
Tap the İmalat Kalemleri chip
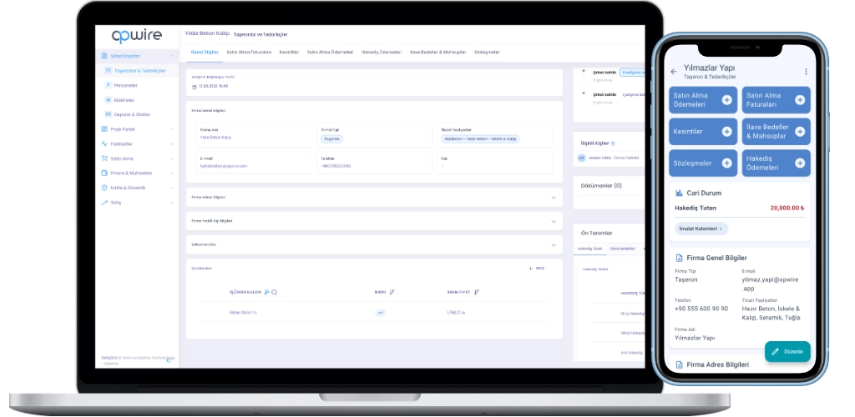[701, 229]
